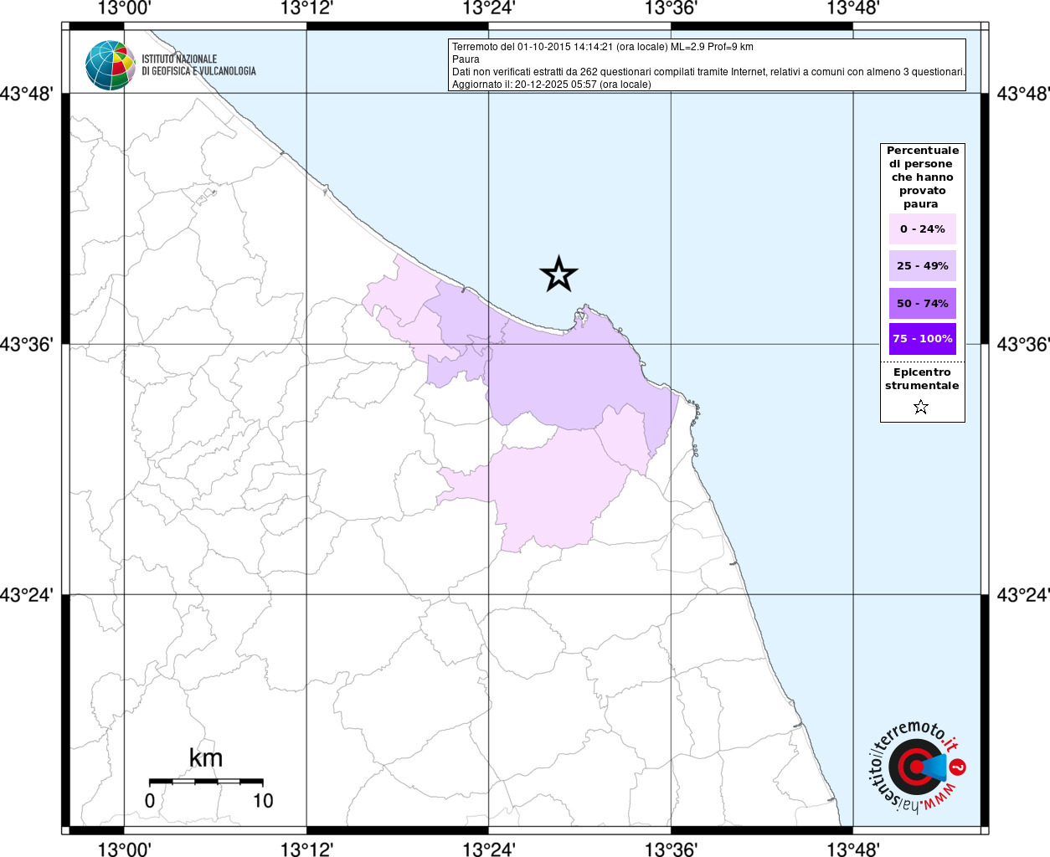Select the 75 - 100% legend swatch
Image resolution: width=1050 pixels, height=857 pixels.
pos(922,339)
